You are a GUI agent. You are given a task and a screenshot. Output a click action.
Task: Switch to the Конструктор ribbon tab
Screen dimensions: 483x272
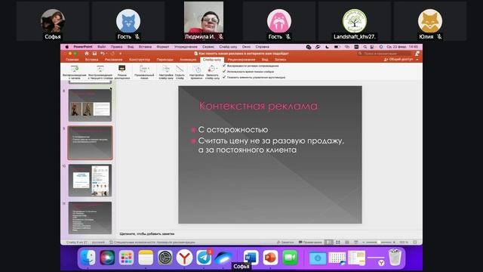point(140,60)
